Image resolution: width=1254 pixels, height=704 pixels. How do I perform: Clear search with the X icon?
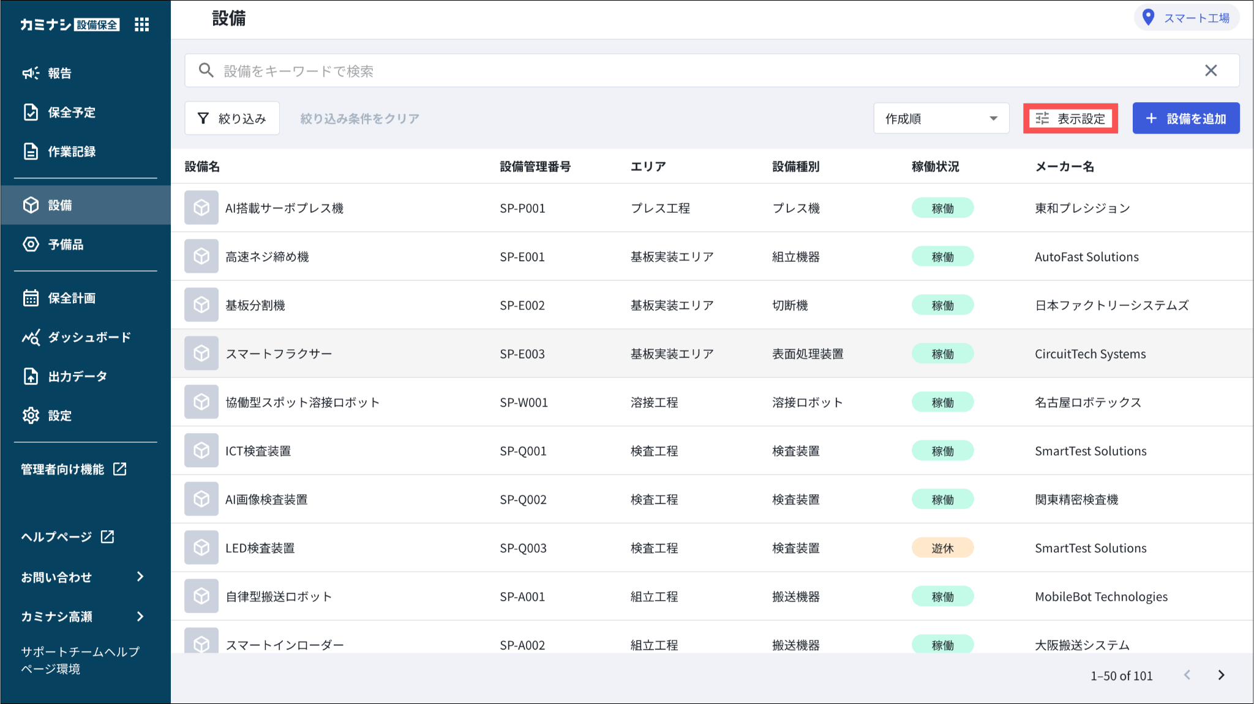(x=1211, y=71)
